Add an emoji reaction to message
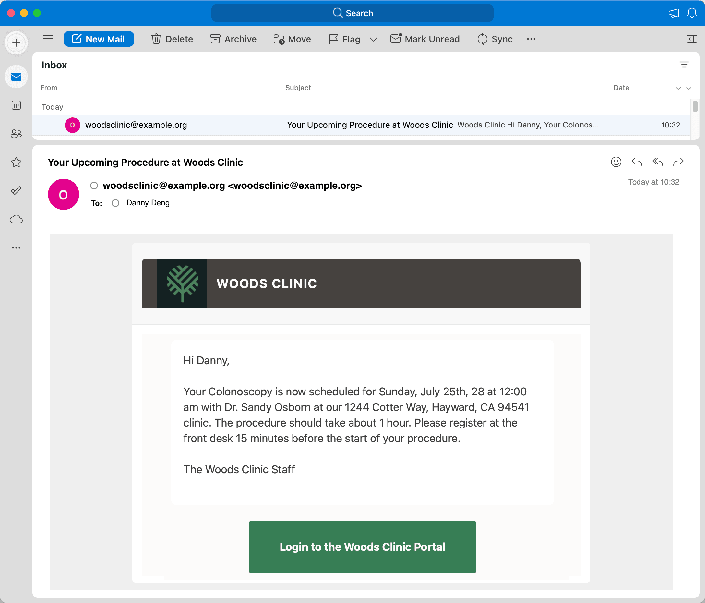Screen dimensions: 705x603 [x=616, y=162]
